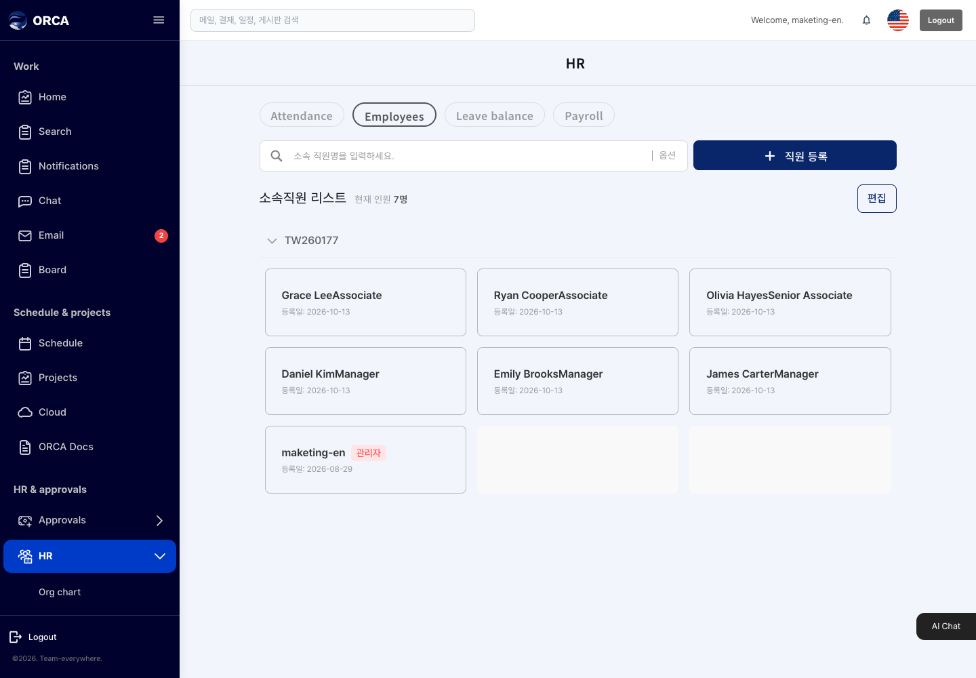Click the Approvals sidebar icon
The image size is (976, 678).
pos(25,520)
